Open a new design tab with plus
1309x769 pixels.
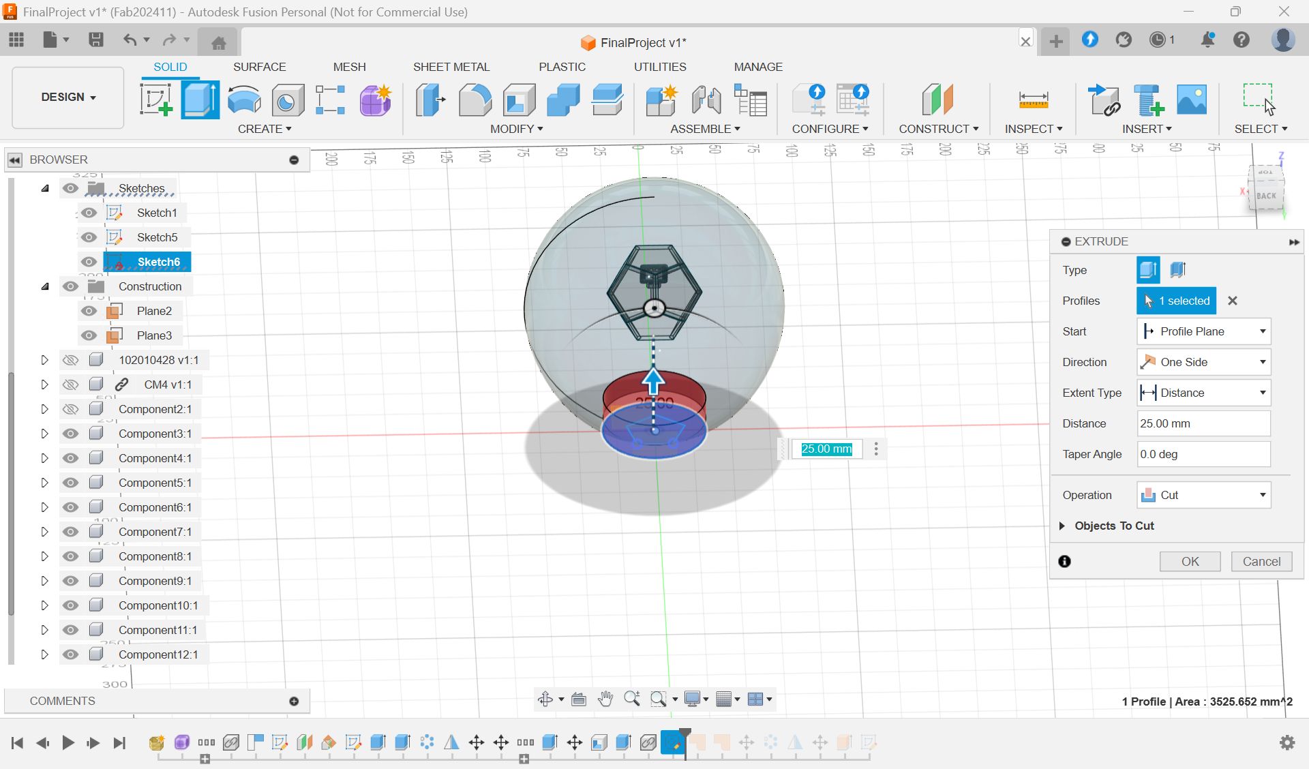point(1055,42)
